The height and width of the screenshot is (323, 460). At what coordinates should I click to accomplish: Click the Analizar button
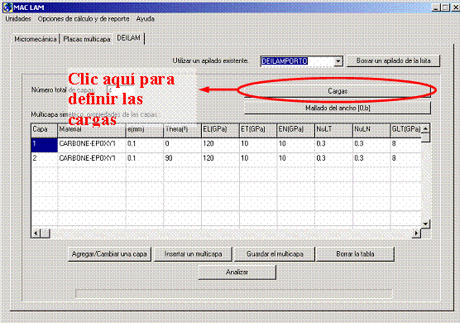237,272
